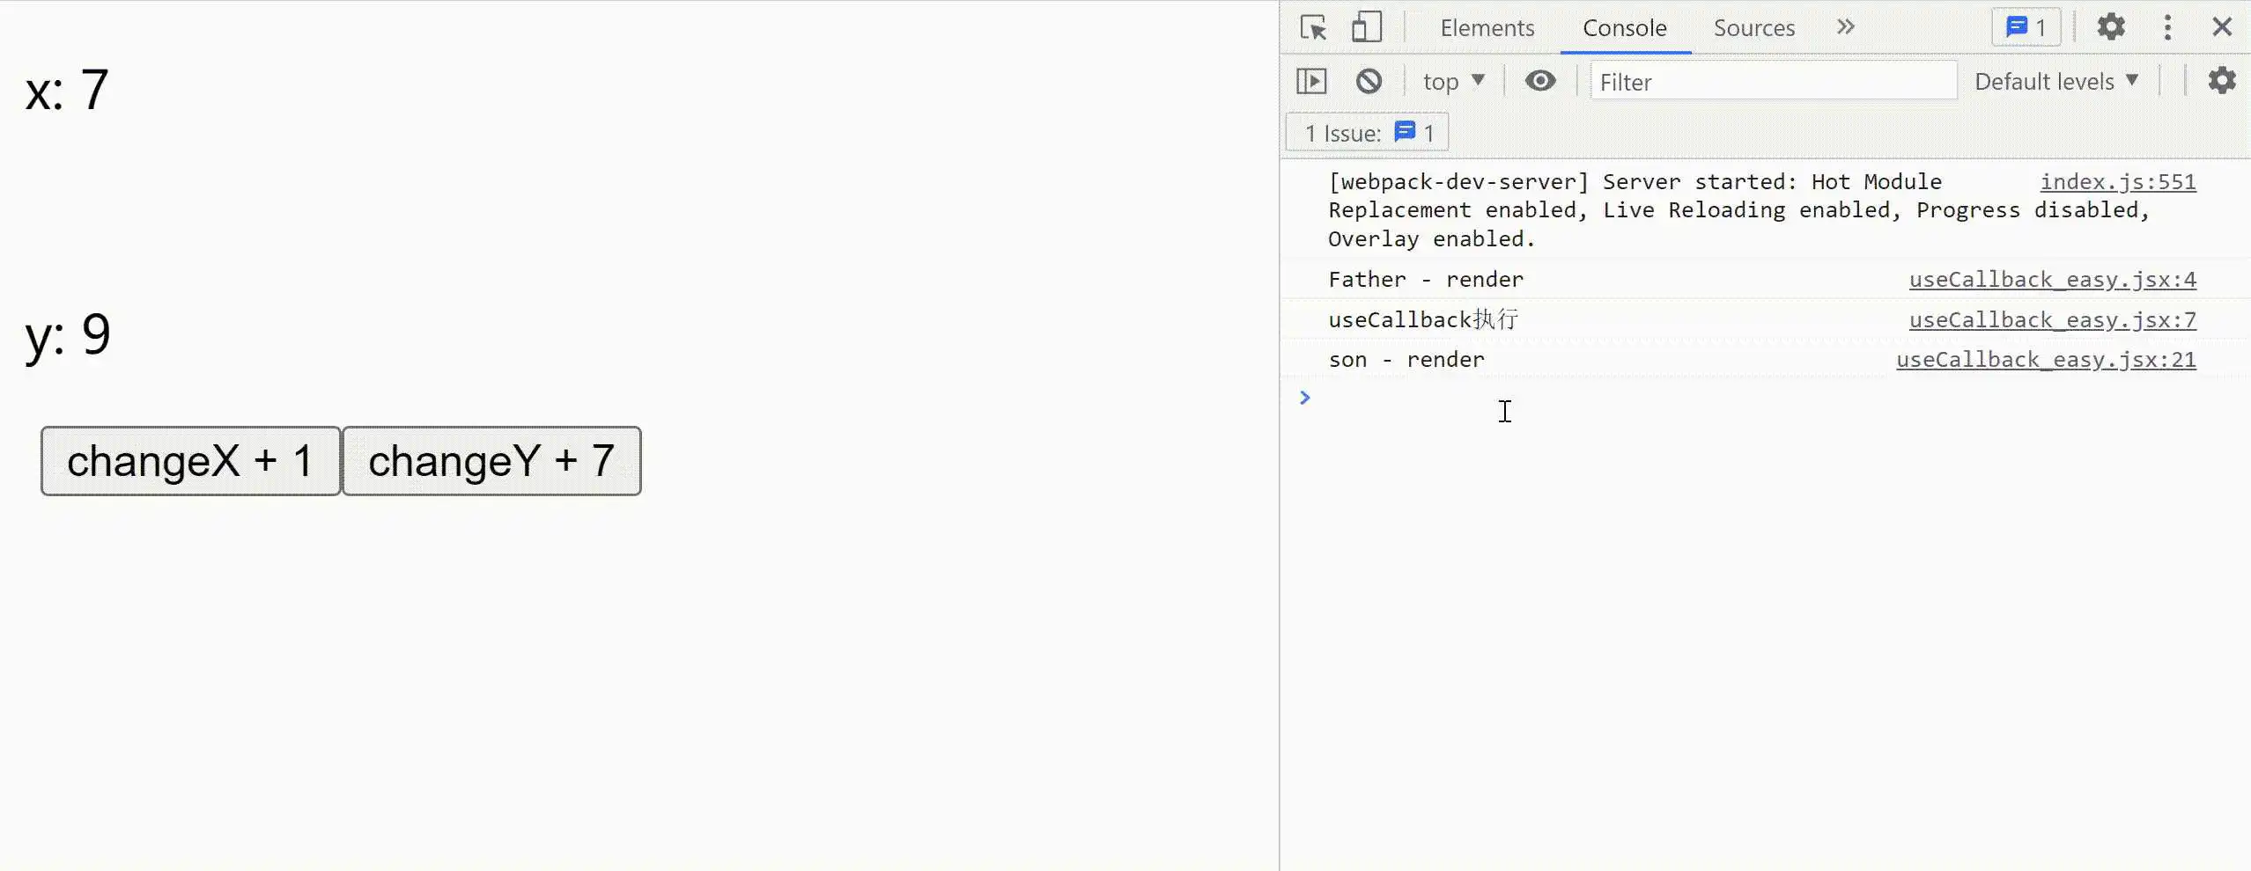Select the 'son - render' log message

1406,360
